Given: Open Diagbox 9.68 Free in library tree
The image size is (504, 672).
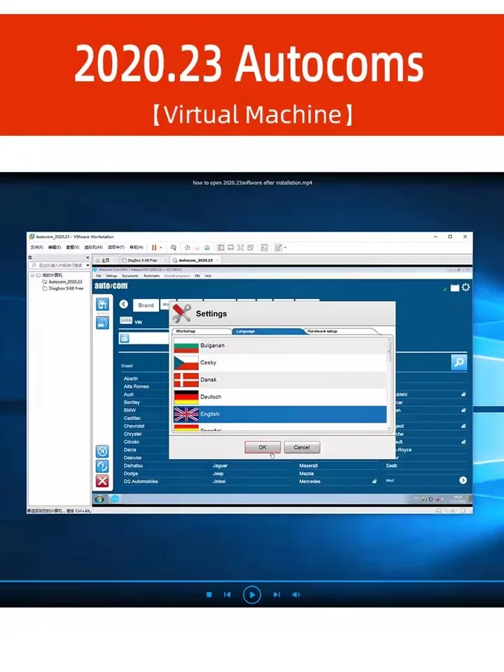Looking at the screenshot, I should tap(65, 288).
